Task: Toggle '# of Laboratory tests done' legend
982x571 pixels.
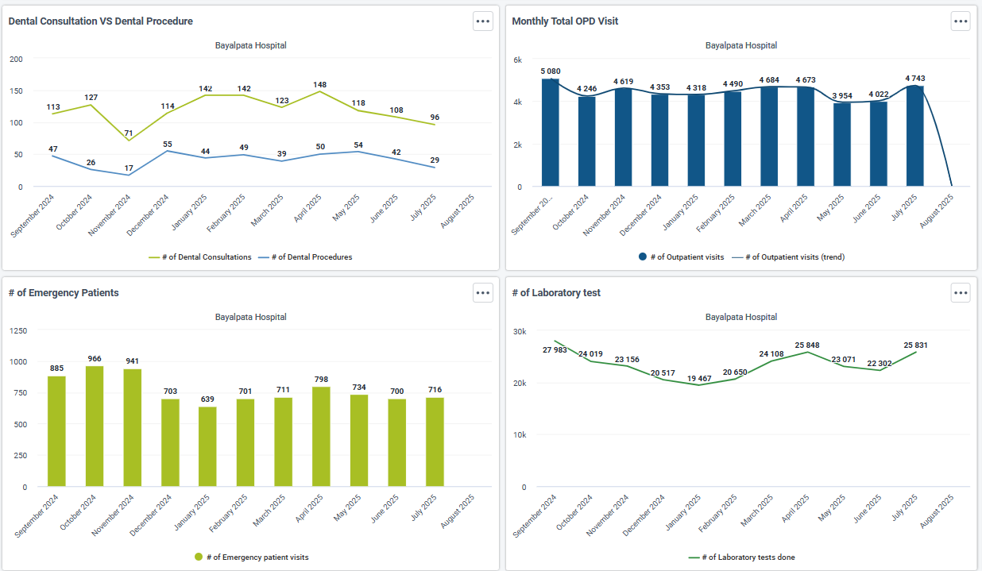Action: 741,557
